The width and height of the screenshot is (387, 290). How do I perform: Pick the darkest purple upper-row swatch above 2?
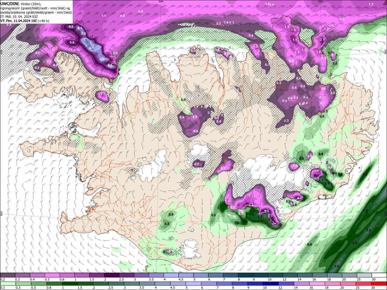click(112, 275)
